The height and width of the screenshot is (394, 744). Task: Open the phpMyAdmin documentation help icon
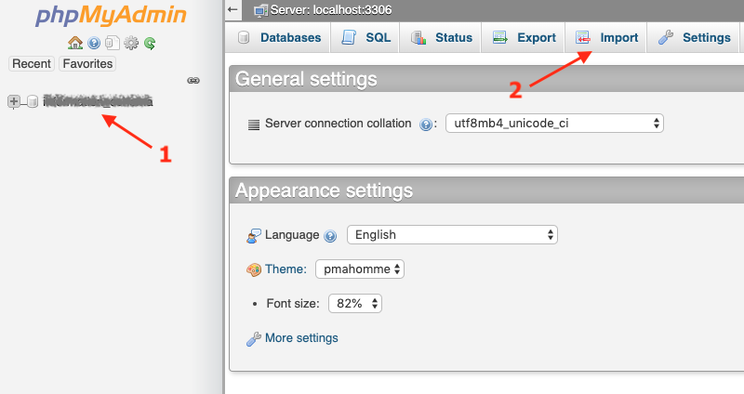tap(94, 43)
